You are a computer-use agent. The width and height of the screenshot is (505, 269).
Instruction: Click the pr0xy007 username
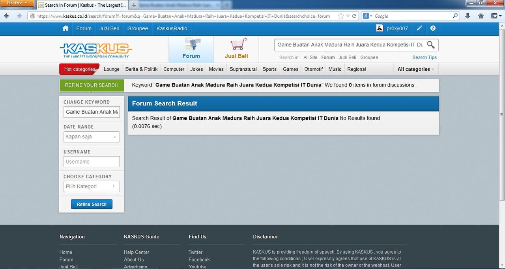pyautogui.click(x=397, y=28)
